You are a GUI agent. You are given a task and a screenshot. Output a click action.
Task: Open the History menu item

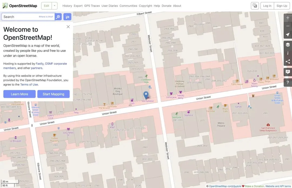tap(67, 6)
